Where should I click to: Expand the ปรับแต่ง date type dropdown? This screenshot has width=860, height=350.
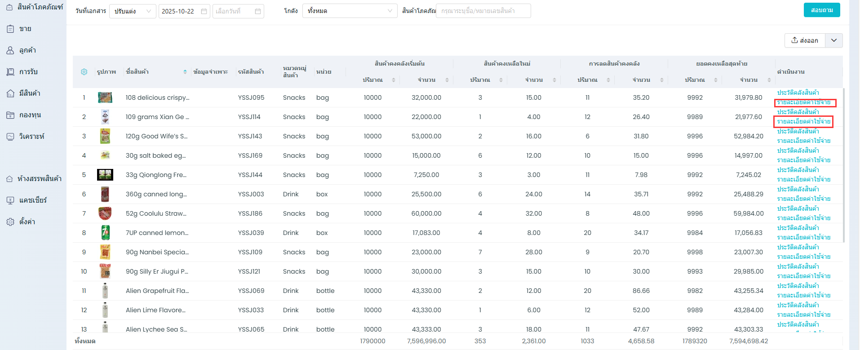133,11
